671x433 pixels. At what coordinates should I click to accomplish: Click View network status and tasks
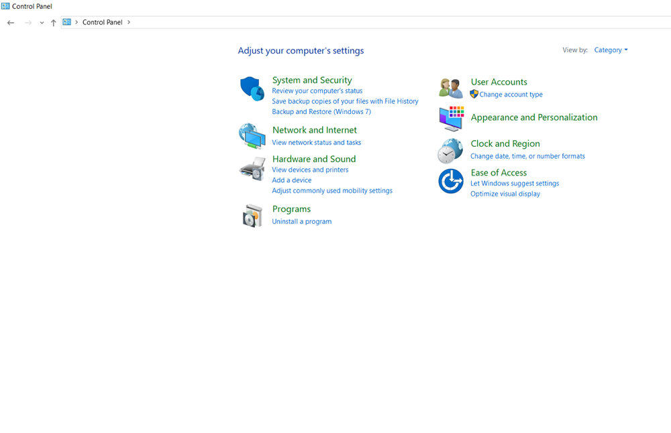[316, 143]
